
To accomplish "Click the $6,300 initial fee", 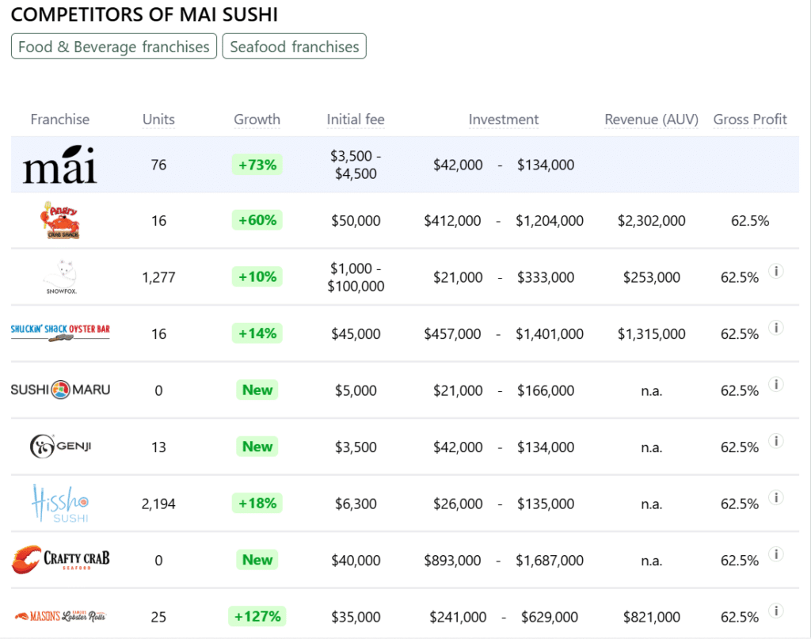I will click(356, 504).
